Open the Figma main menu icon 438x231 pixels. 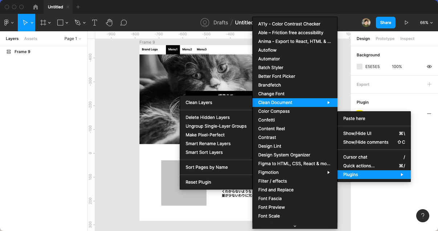click(x=7, y=23)
